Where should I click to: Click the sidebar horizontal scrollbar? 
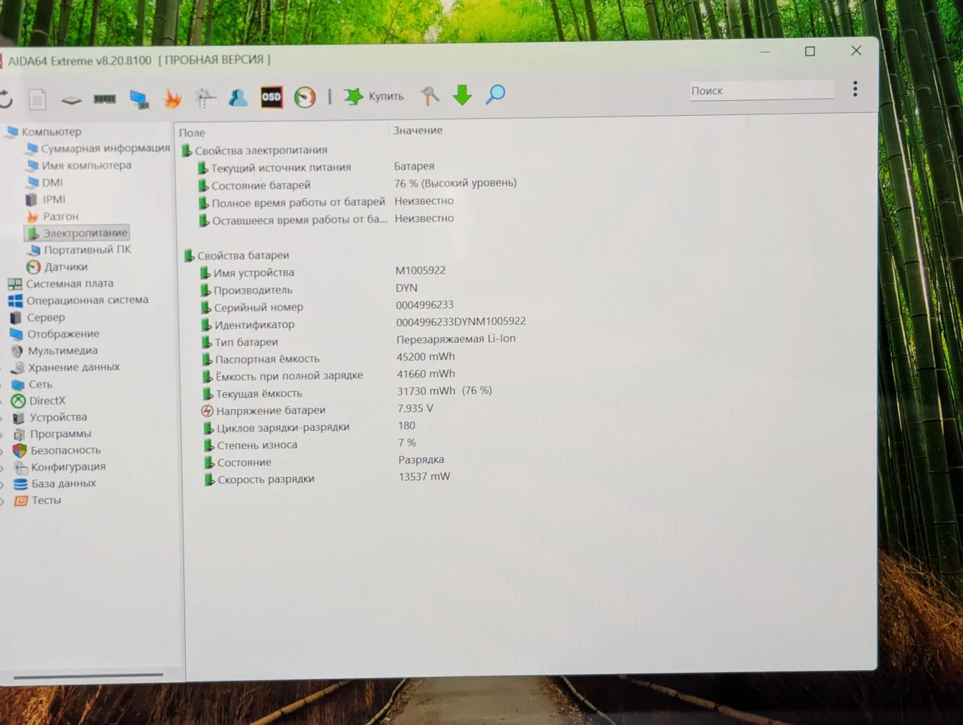pyautogui.click(x=88, y=676)
